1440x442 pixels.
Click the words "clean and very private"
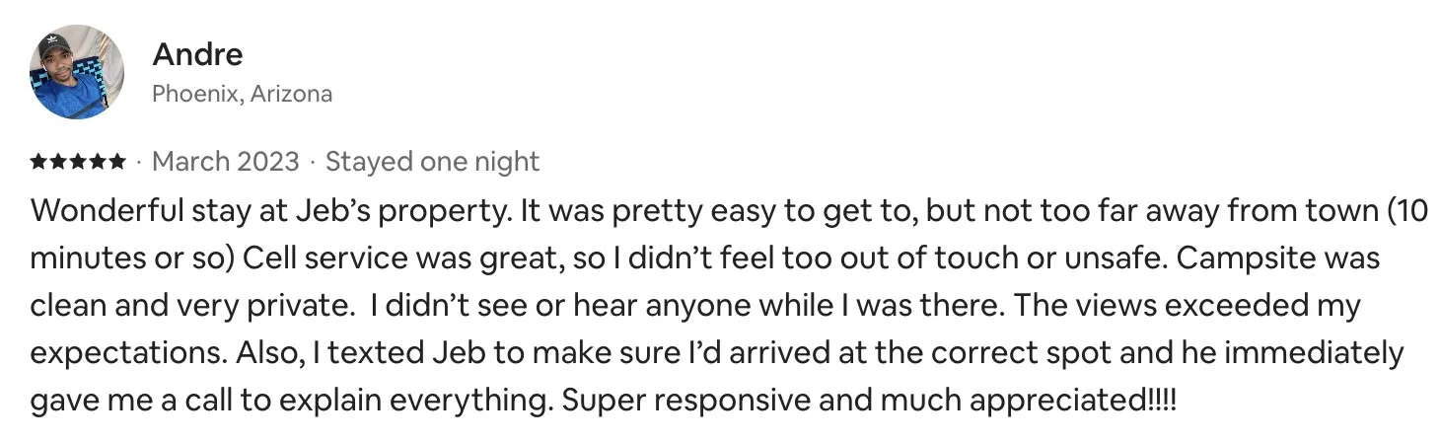click(192, 306)
